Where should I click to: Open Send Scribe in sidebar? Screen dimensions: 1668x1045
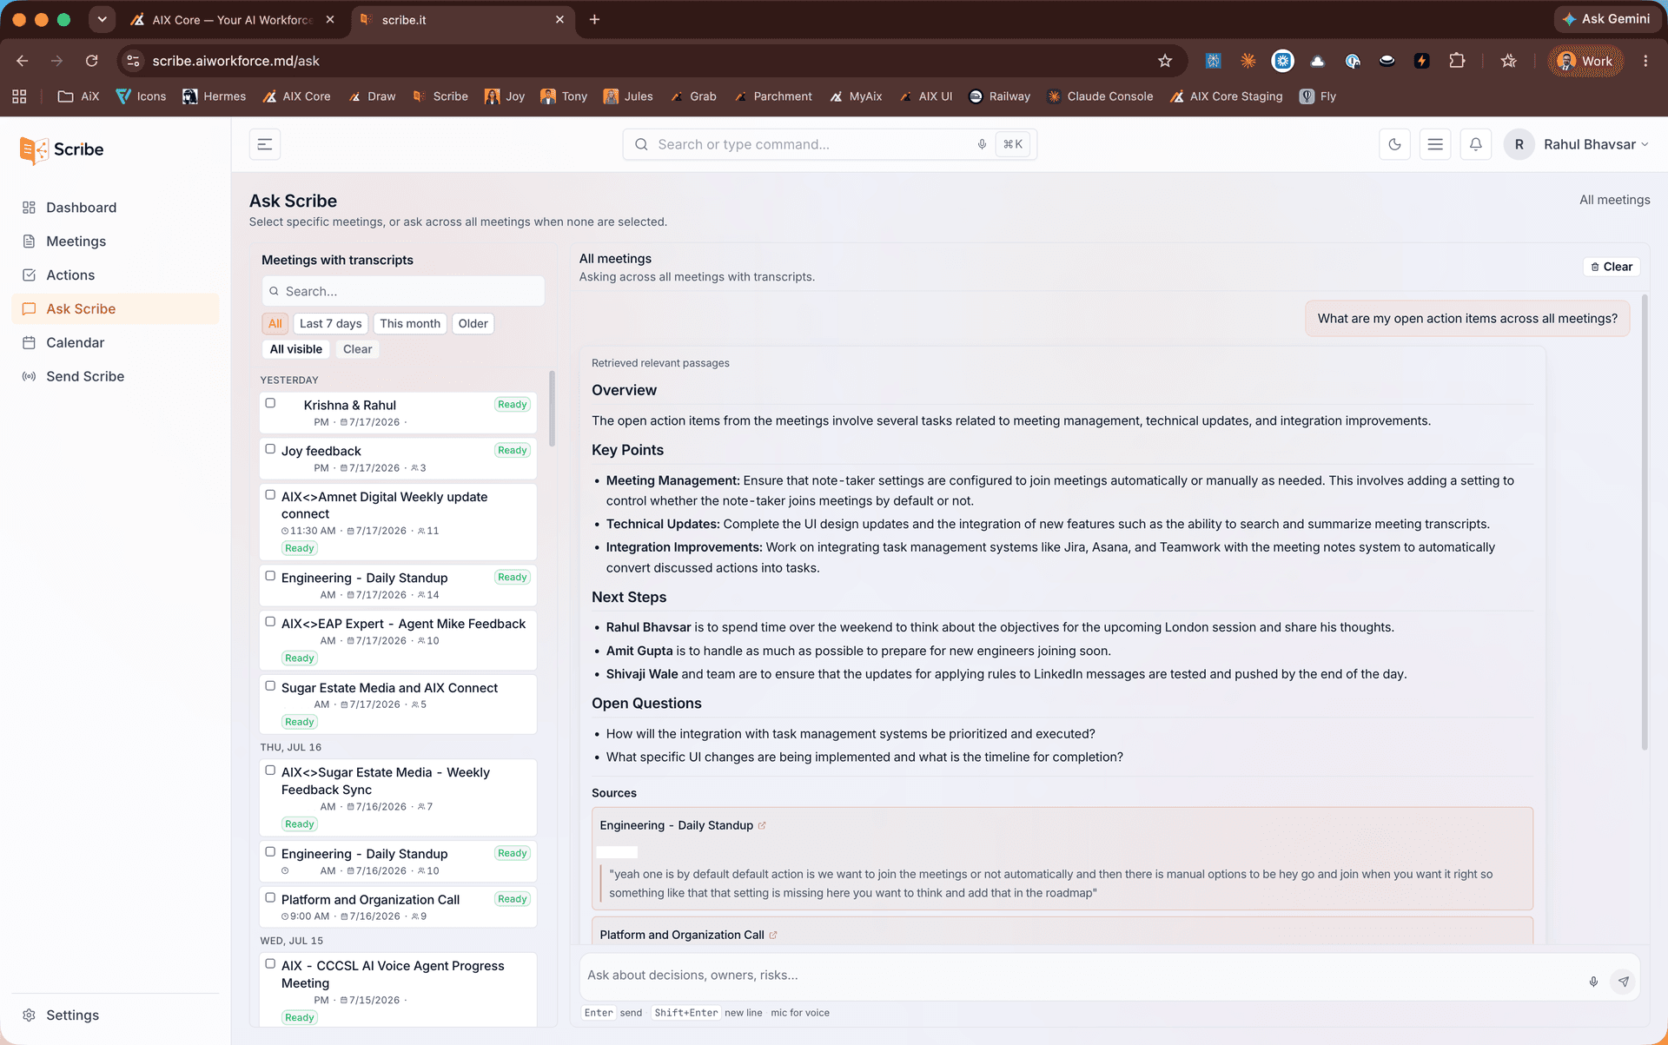tap(116, 377)
